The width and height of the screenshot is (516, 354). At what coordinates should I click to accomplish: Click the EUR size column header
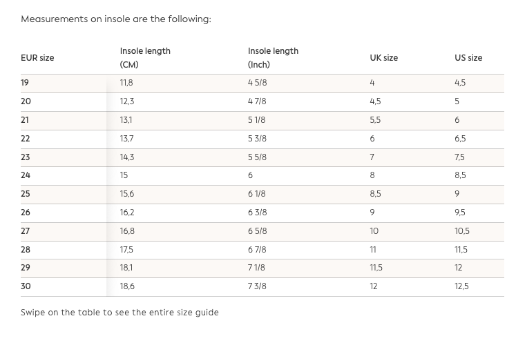pyautogui.click(x=37, y=58)
